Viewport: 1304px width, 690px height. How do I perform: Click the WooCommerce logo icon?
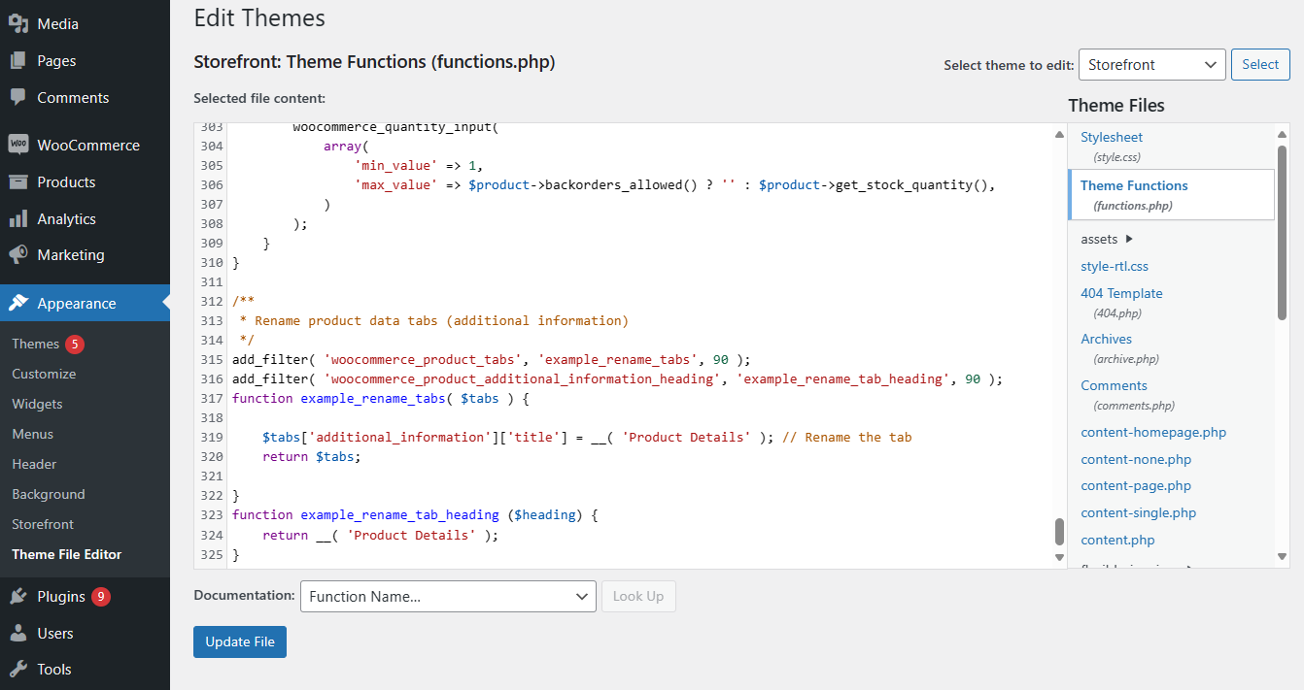point(18,145)
